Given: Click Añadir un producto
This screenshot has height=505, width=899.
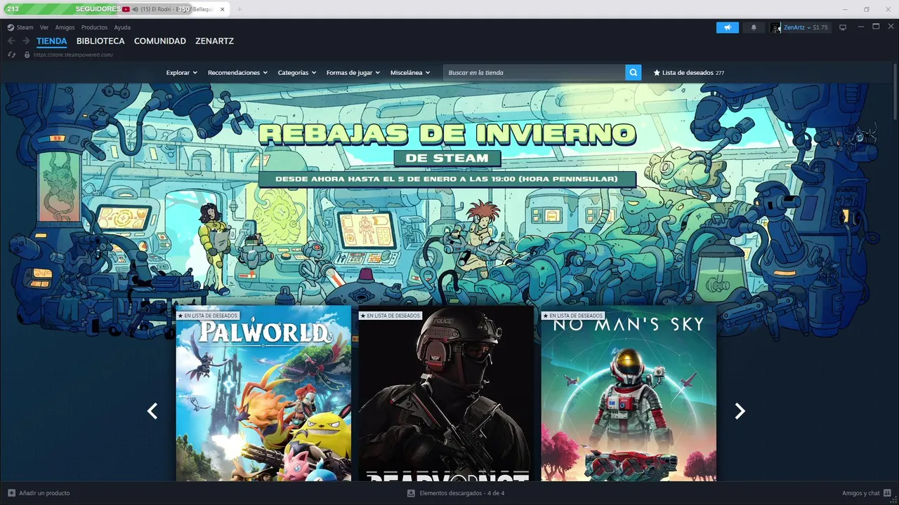Looking at the screenshot, I should (44, 493).
